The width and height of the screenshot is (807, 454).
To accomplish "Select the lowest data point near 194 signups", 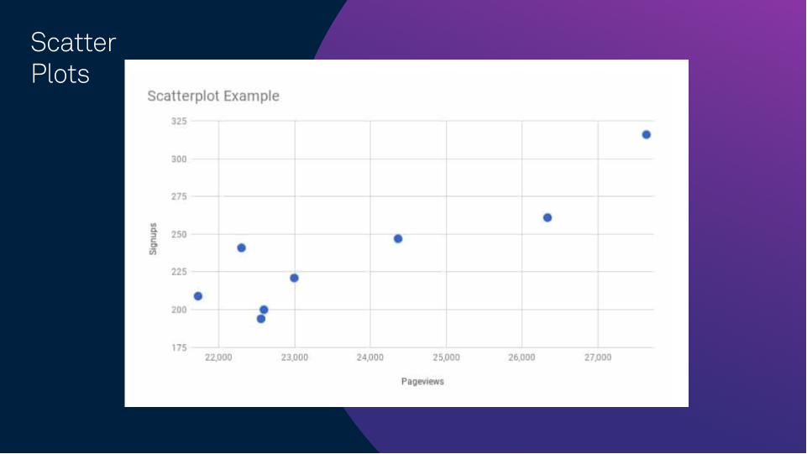I will click(x=261, y=319).
